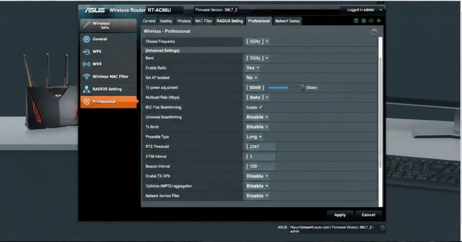Switch to the RADIUS Setting tab
Viewport: 462px width, 242px height.
230,22
